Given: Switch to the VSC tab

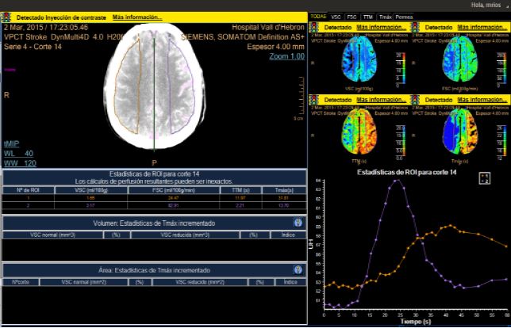Looking at the screenshot, I should point(336,16).
